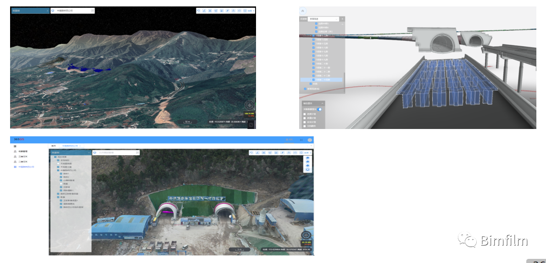Screen dimensions: 546x263
Task: Close the 目录树 panel with x button
Action: [342, 19]
